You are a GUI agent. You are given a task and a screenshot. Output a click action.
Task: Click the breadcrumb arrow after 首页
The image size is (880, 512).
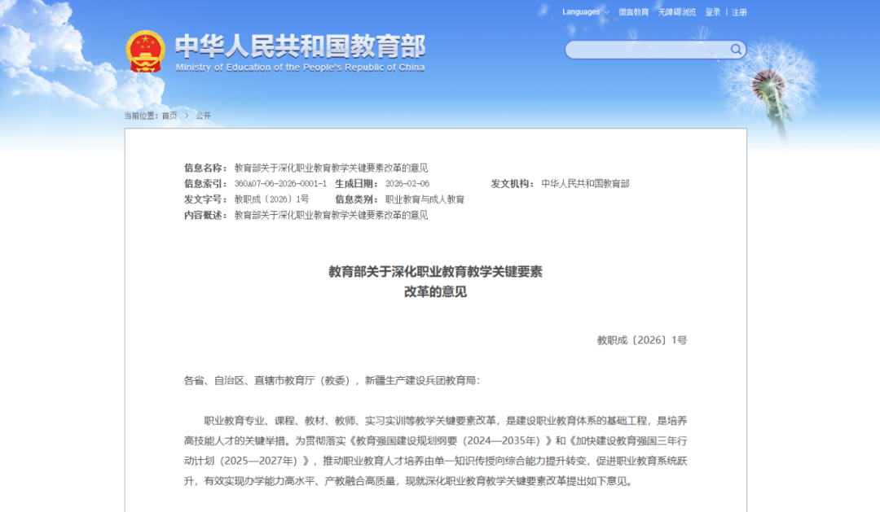186,116
